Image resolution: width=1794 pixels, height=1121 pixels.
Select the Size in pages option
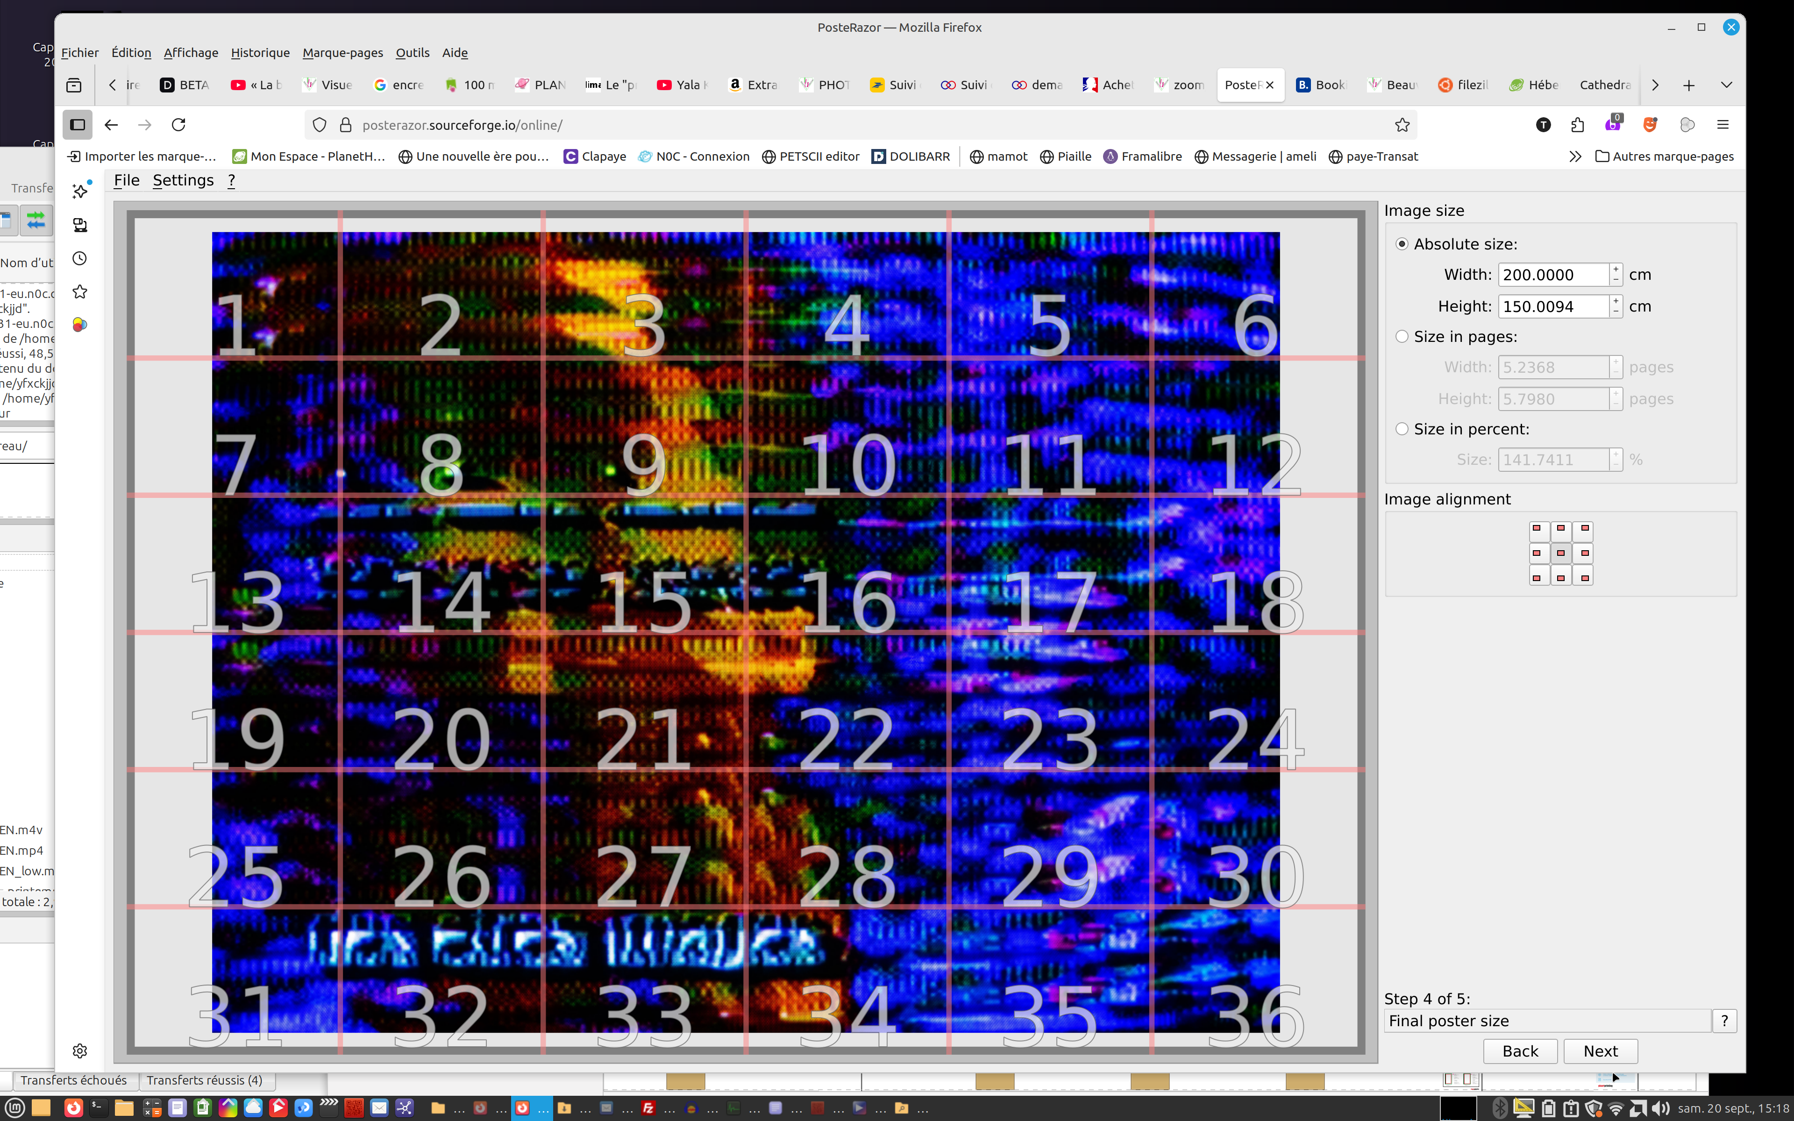tap(1402, 337)
